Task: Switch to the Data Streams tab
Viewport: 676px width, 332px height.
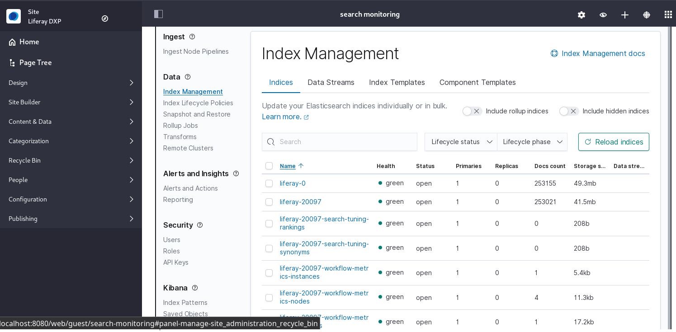Action: coord(331,83)
